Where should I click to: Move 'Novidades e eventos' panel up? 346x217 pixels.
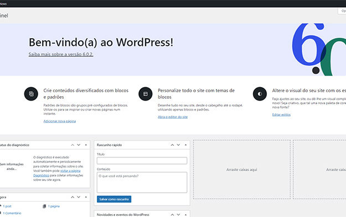[x=172, y=215]
